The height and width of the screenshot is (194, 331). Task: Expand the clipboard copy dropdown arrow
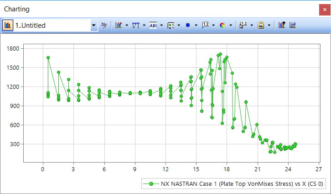coord(269,26)
